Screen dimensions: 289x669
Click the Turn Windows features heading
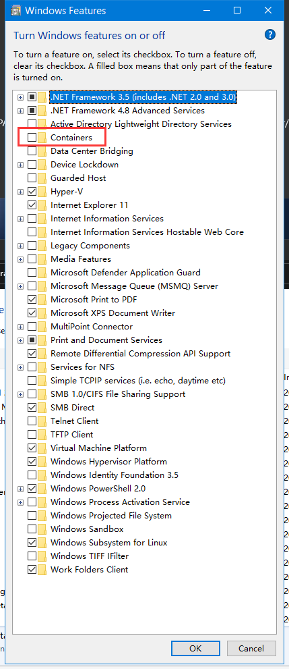[x=90, y=35]
